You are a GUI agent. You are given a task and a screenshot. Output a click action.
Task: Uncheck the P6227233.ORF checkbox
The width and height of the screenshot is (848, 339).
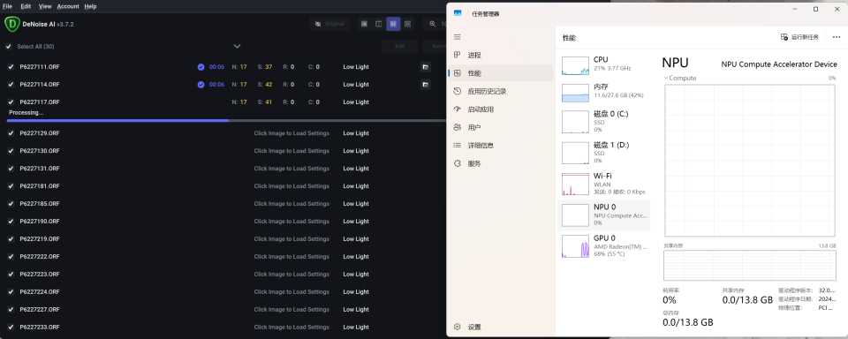[x=11, y=328]
